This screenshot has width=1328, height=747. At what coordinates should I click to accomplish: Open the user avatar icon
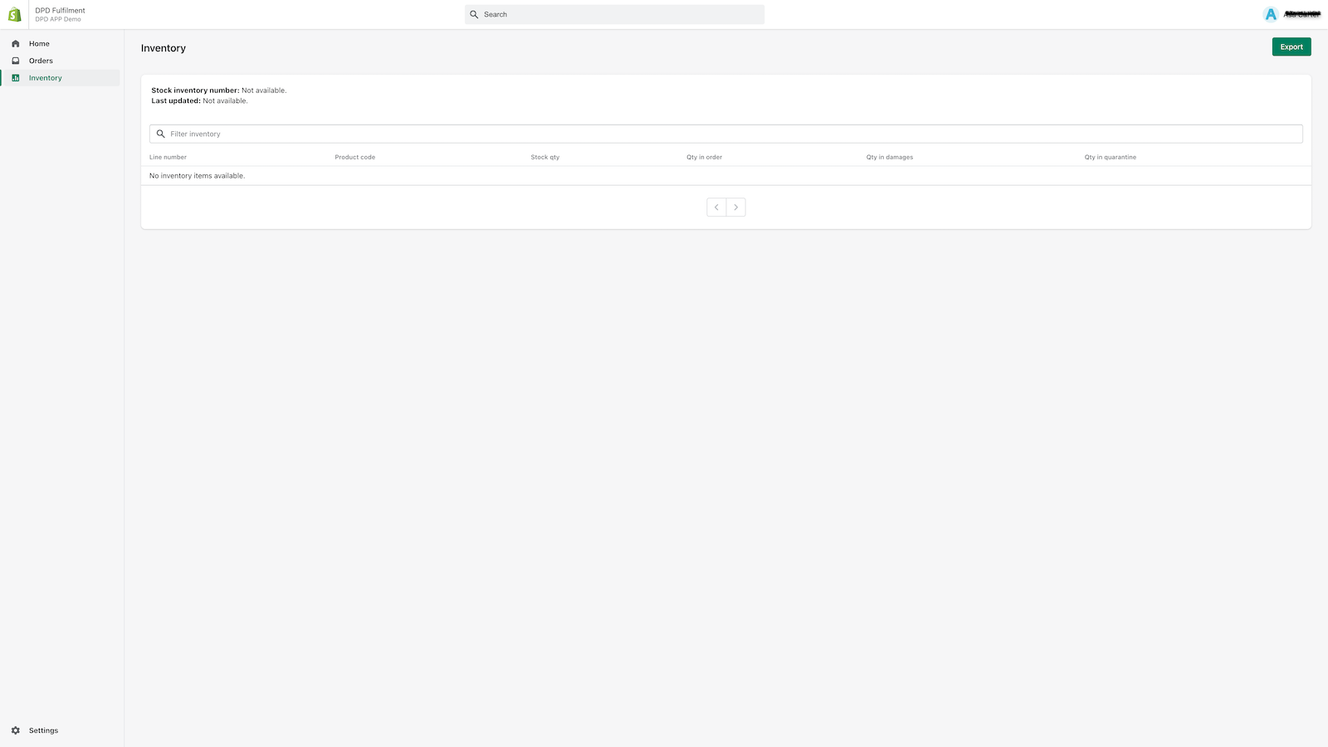point(1271,14)
